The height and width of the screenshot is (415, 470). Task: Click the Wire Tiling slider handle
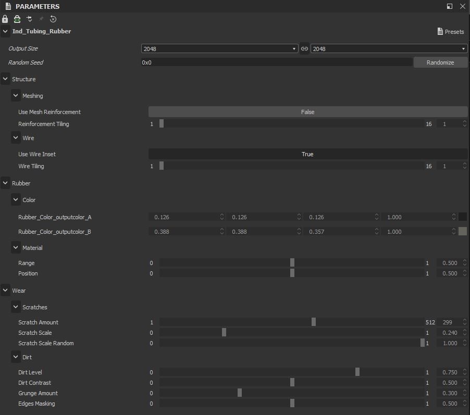(x=162, y=166)
